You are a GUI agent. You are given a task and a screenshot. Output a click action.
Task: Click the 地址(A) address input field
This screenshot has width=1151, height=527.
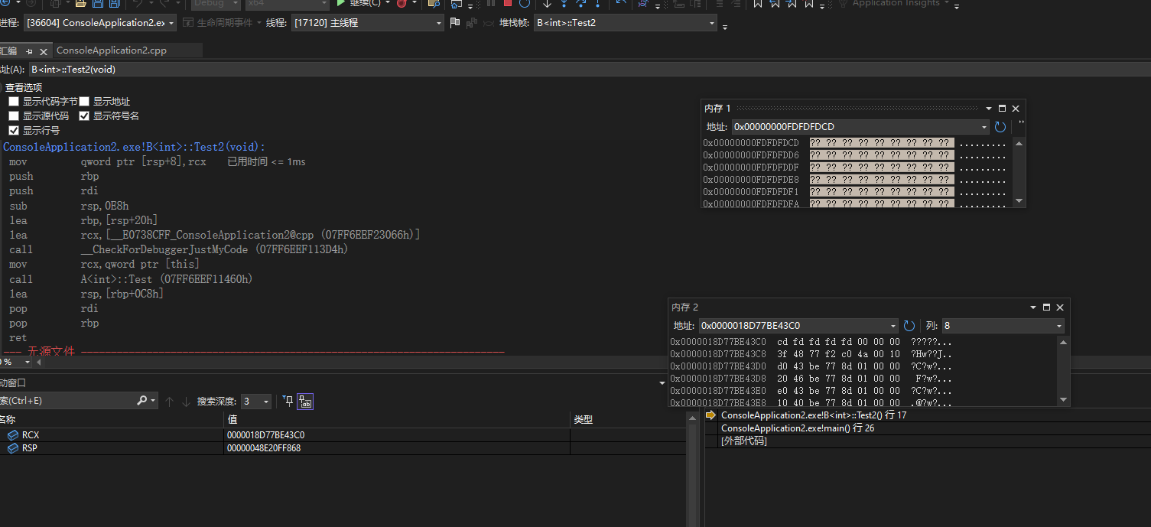[589, 70]
